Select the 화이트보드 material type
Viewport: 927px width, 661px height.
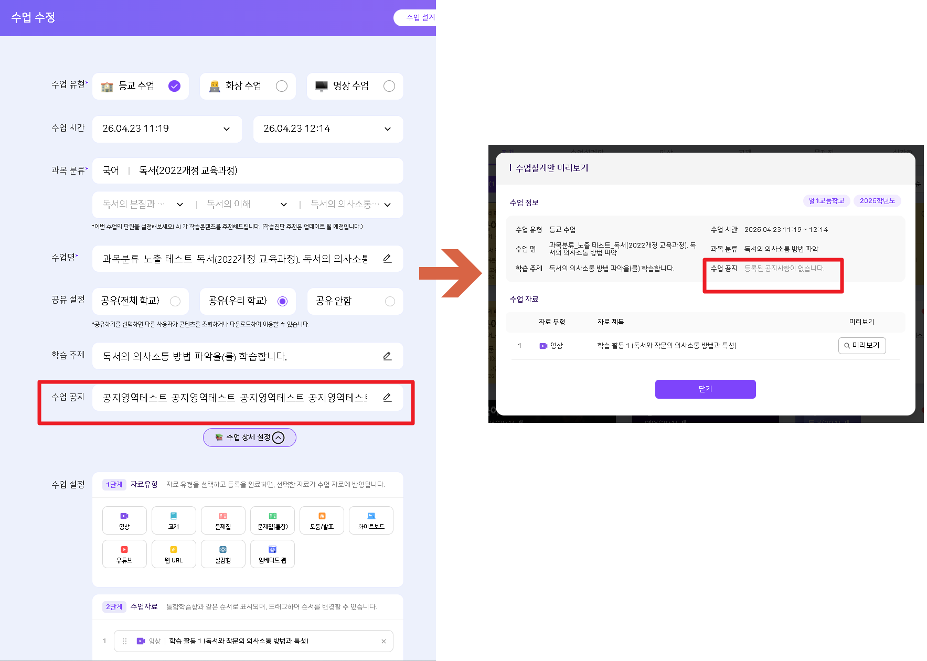(x=371, y=520)
